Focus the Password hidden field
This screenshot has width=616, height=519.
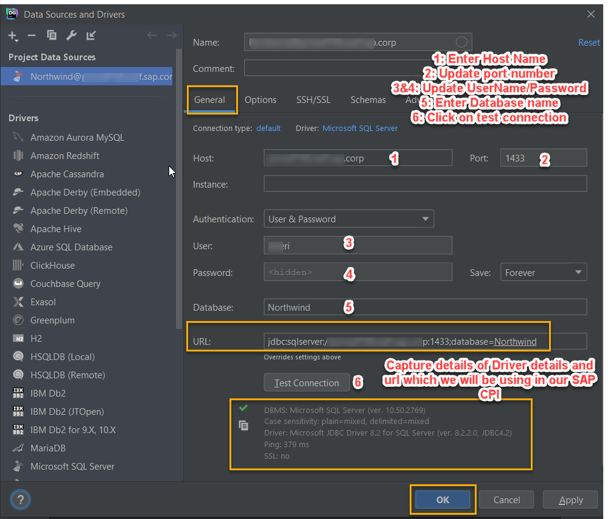point(358,272)
